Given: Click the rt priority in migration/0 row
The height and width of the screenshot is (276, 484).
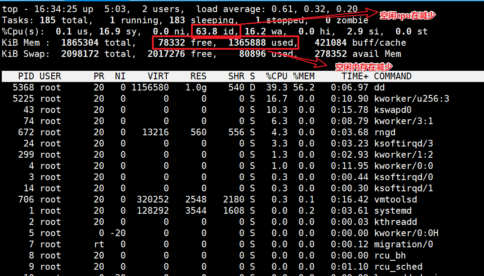Looking at the screenshot, I should (x=99, y=245).
